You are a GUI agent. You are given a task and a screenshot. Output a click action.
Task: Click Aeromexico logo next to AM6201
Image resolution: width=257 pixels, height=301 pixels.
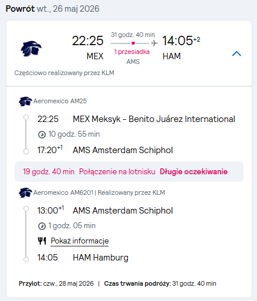pyautogui.click(x=25, y=193)
